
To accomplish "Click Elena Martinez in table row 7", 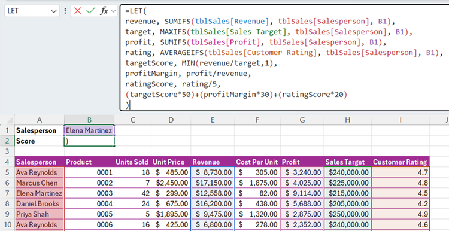I will coord(40,193).
